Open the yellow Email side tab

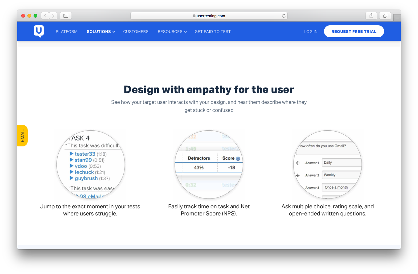[23, 136]
